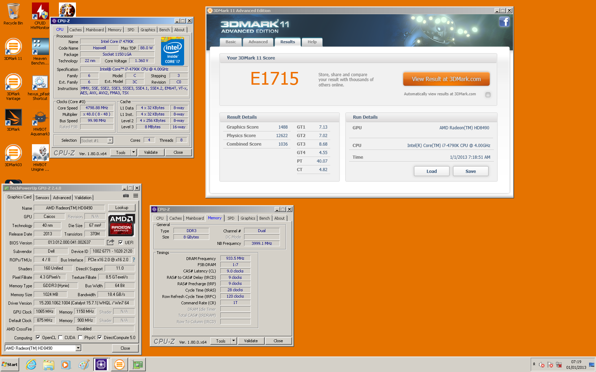Screen dimensions: 596x372
Task: Click Close button in GPU-Z
Action: tap(125, 348)
